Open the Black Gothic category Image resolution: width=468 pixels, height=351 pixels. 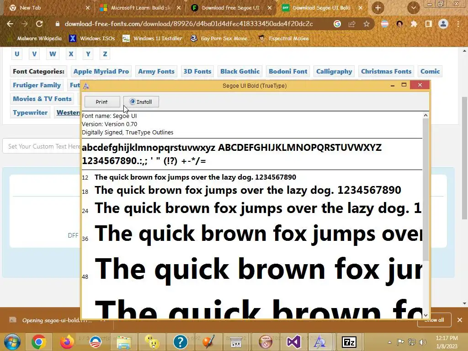click(240, 72)
